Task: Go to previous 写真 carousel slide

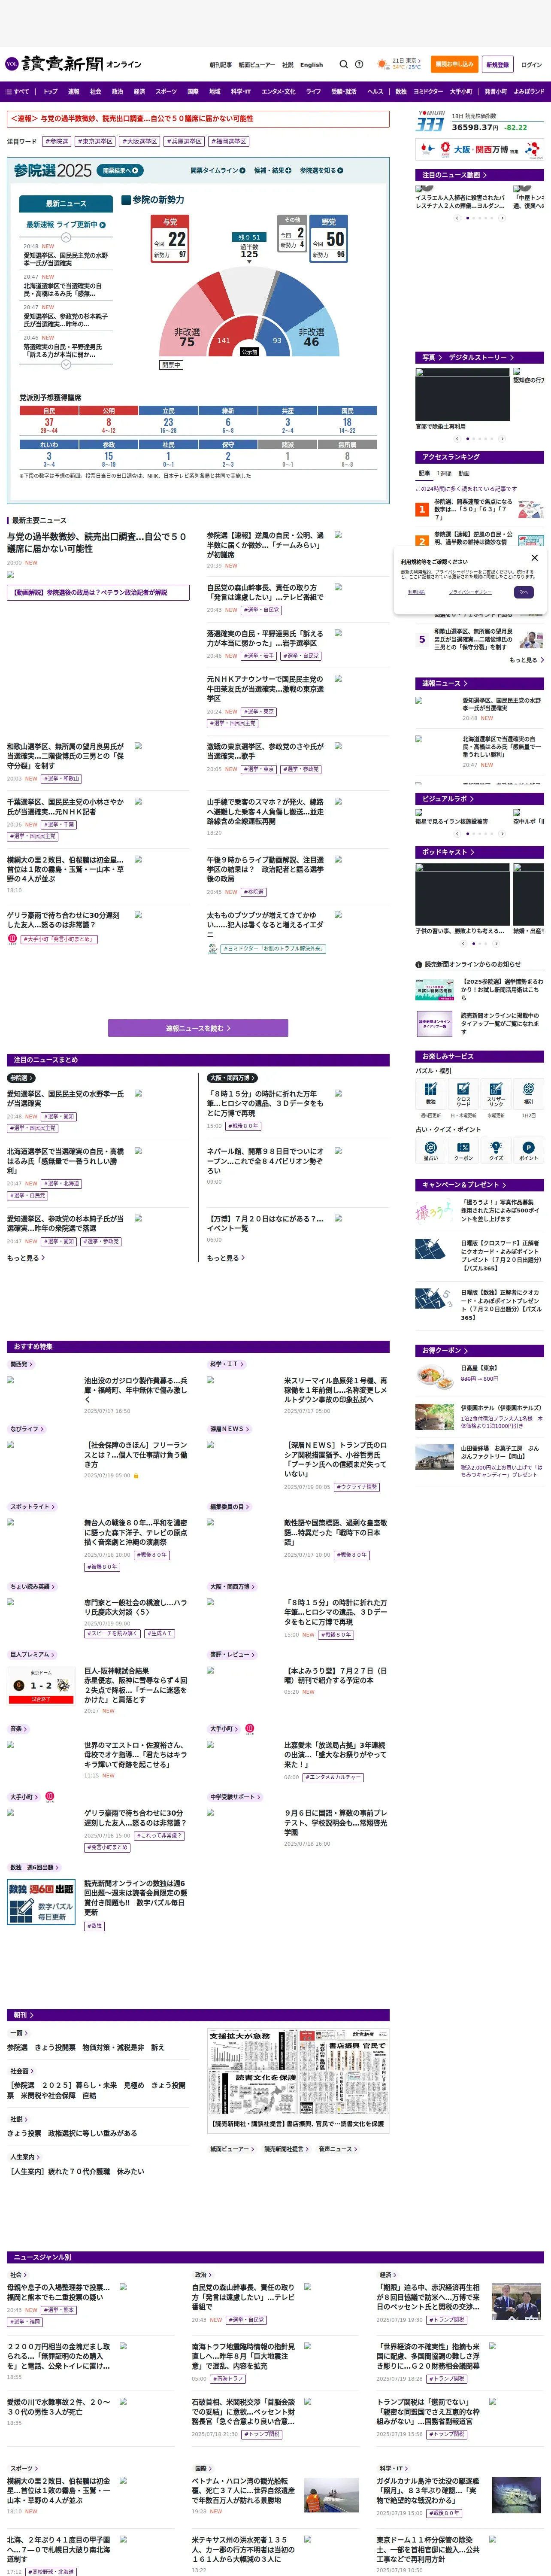Action: click(x=458, y=439)
